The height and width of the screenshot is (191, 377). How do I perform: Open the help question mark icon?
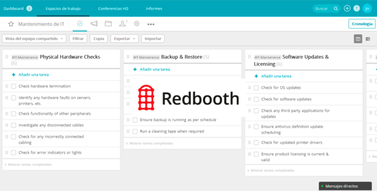click(x=356, y=8)
